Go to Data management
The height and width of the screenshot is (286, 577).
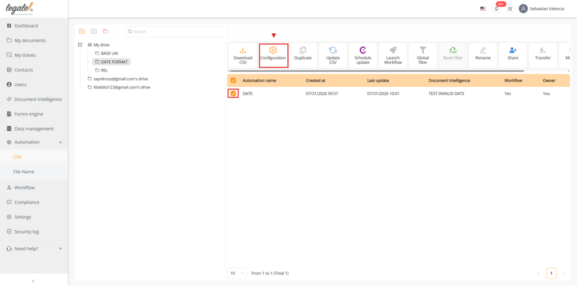(x=34, y=129)
